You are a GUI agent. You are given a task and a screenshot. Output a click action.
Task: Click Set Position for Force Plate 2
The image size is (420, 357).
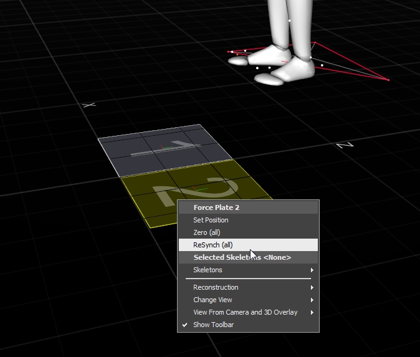click(211, 220)
